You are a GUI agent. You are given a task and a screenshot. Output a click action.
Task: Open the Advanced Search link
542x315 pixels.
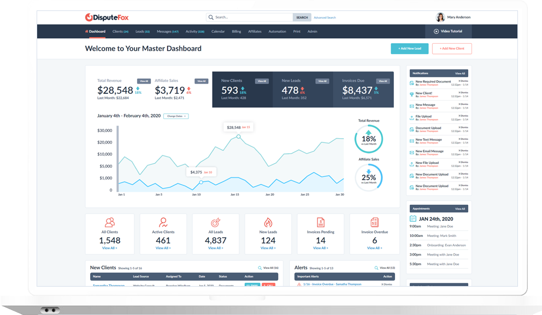point(325,17)
